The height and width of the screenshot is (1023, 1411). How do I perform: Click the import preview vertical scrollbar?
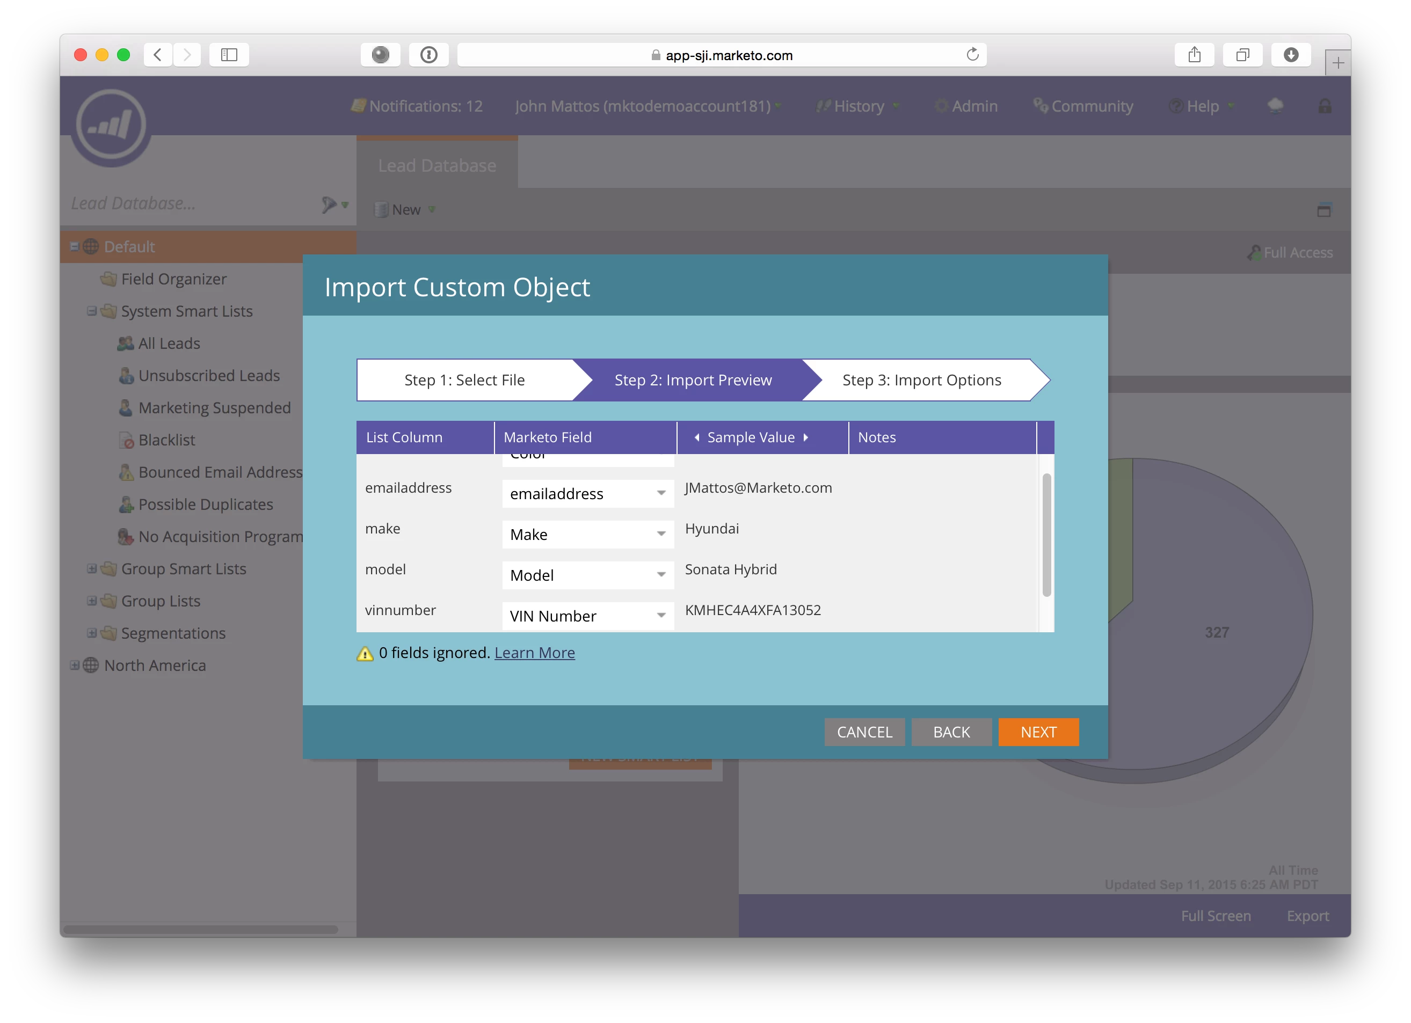pyautogui.click(x=1046, y=535)
